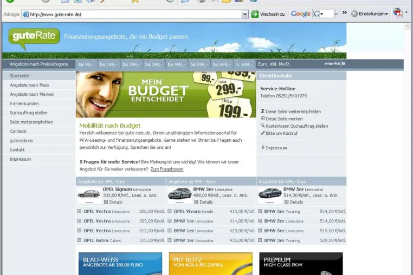This screenshot has width=413, height=275.
Task: Open the BMW 3er car thumbnail
Action: coord(179,195)
